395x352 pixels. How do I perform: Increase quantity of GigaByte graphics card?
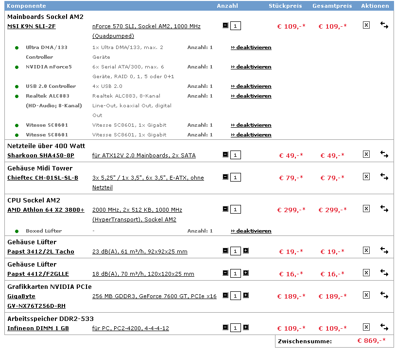246,295
